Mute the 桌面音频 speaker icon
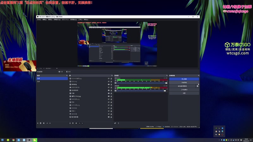Screen dimensions: 253x142 (115, 91)
